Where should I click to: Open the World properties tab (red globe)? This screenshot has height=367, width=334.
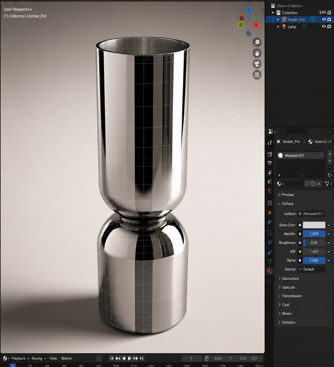pos(270,191)
